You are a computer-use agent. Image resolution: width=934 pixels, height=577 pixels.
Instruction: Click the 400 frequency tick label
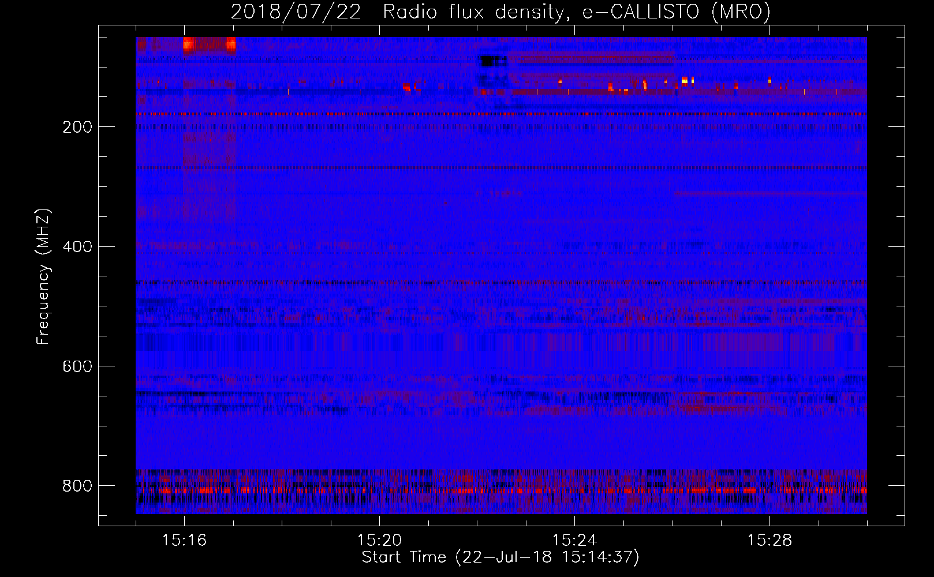(77, 247)
